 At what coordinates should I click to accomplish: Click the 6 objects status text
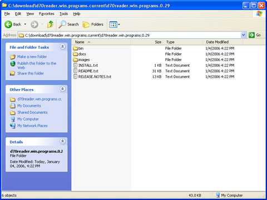tap(9, 196)
